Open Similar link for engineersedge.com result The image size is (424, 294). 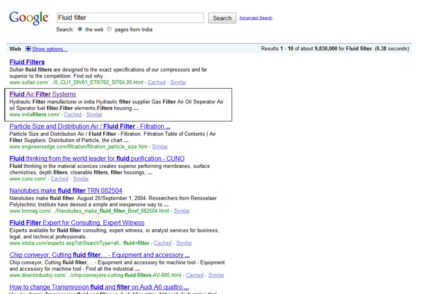[x=160, y=146]
